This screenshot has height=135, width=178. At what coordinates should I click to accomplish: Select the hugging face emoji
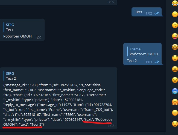point(175,102)
